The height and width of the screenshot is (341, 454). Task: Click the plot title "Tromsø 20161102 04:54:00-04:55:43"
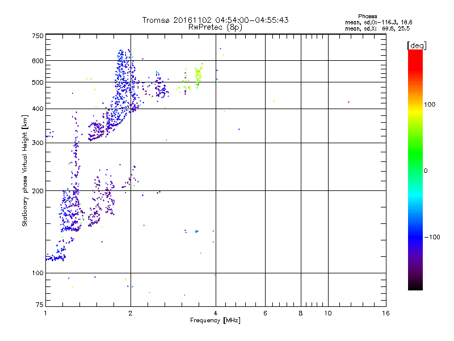tap(215, 20)
